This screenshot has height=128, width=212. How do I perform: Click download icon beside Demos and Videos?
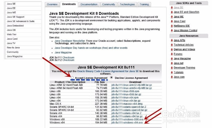(x=172, y=49)
